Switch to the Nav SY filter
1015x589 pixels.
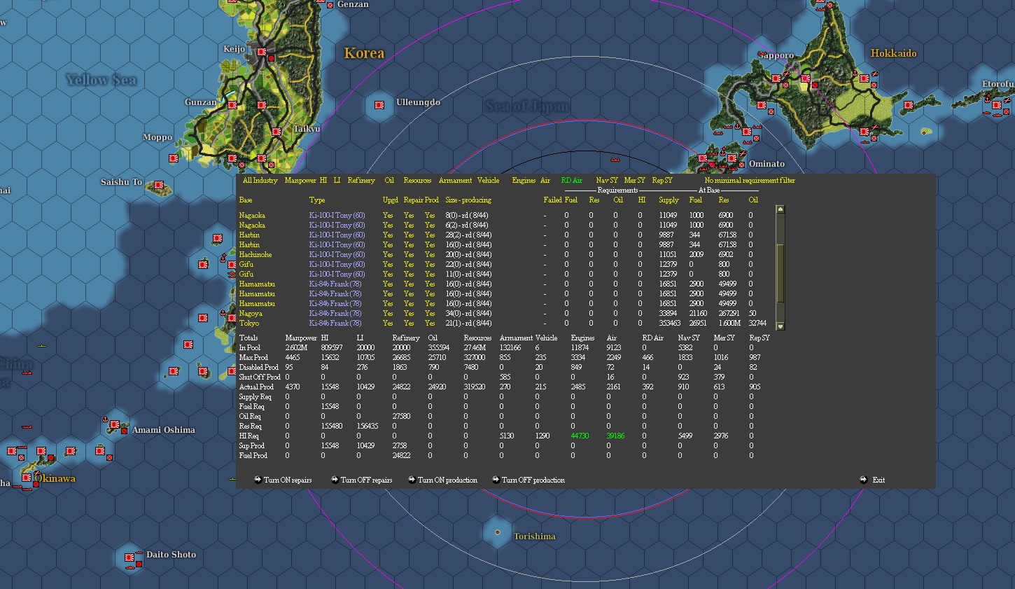point(607,181)
